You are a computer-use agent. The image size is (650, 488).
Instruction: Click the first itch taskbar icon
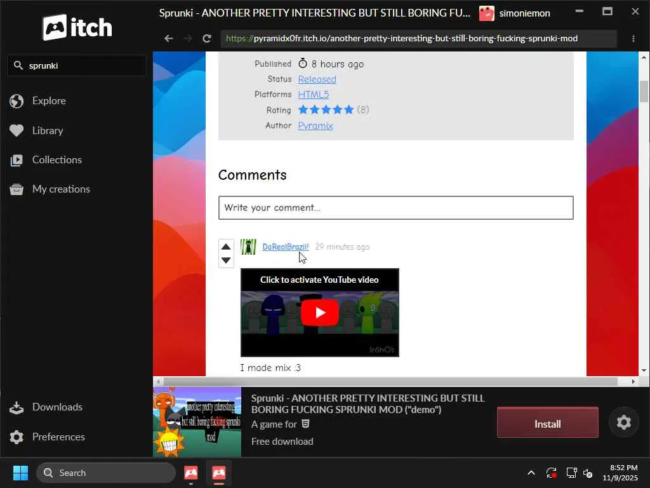click(190, 473)
